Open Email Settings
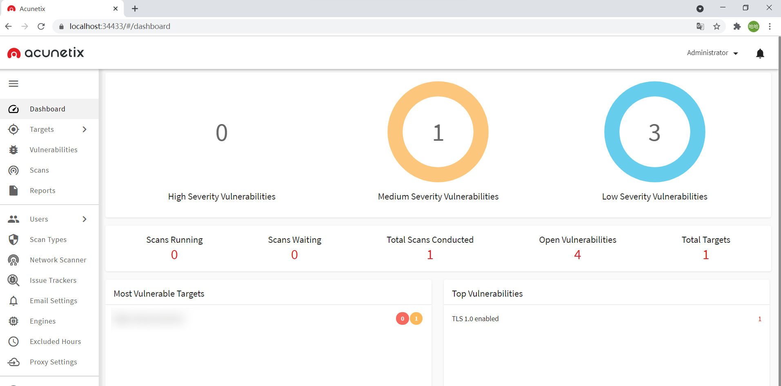The image size is (781, 386). pyautogui.click(x=53, y=301)
